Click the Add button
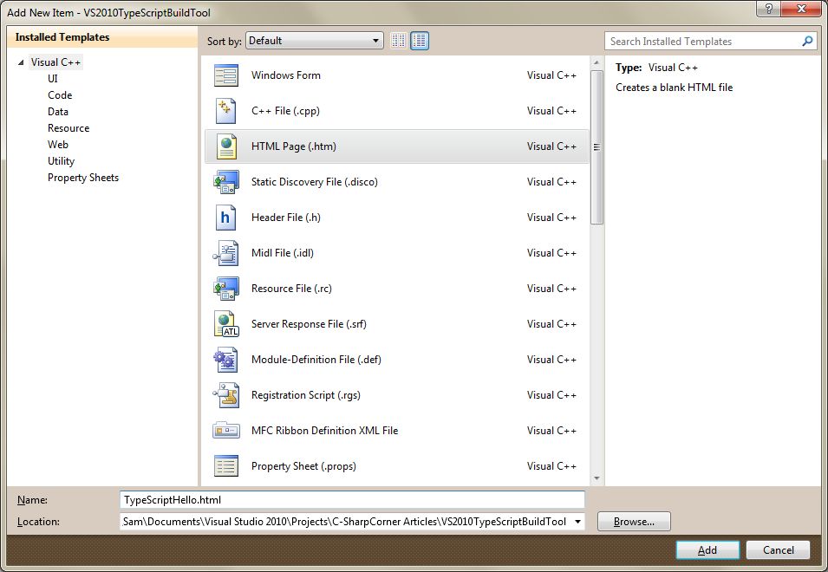Viewport: 828px width, 572px height. (x=707, y=549)
